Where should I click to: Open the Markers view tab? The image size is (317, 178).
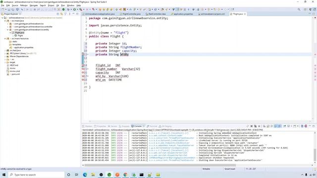click(87, 126)
